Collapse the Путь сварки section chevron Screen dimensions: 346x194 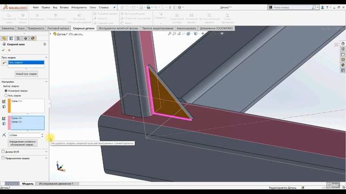[46, 58]
